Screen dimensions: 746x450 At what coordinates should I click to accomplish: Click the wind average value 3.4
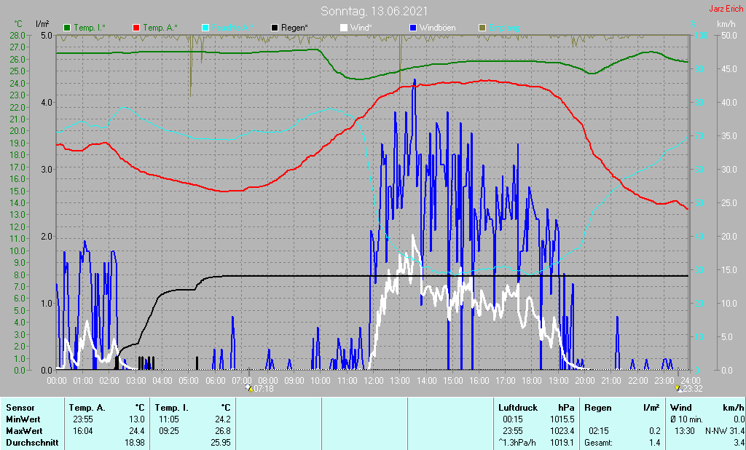click(739, 443)
